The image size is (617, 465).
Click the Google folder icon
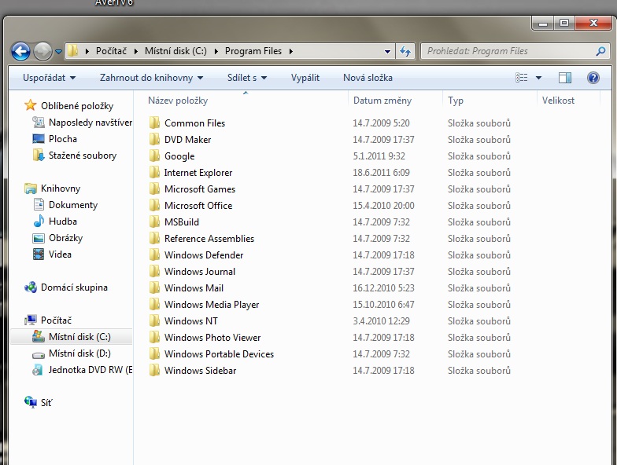(154, 156)
